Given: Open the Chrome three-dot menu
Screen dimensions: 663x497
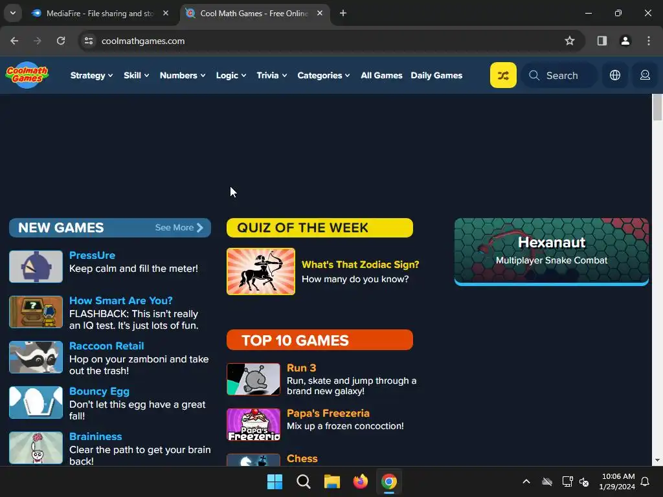Looking at the screenshot, I should point(649,41).
